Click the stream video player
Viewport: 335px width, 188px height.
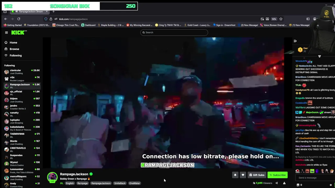[x=167, y=103]
